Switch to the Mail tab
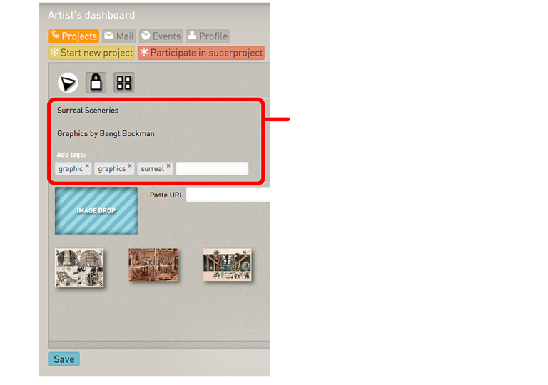Screen dimensions: 548x385 (x=118, y=36)
